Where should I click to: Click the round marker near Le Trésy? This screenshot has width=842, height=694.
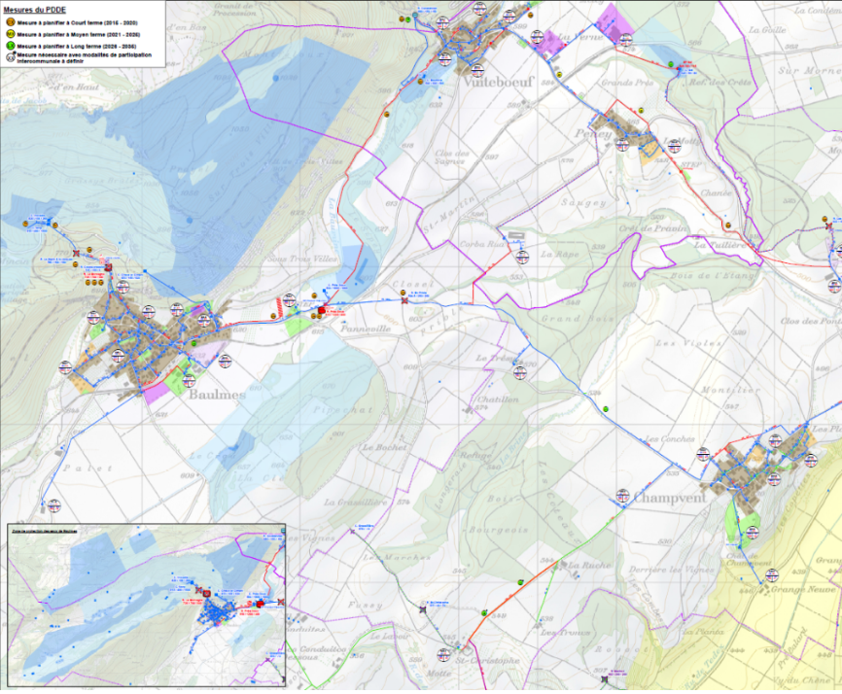[x=520, y=372]
